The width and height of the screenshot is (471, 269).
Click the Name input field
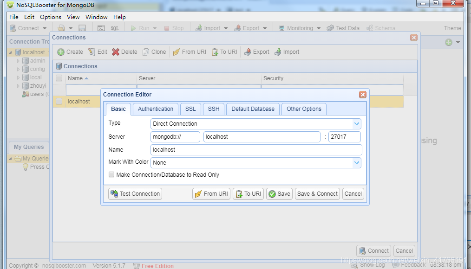[x=256, y=150]
